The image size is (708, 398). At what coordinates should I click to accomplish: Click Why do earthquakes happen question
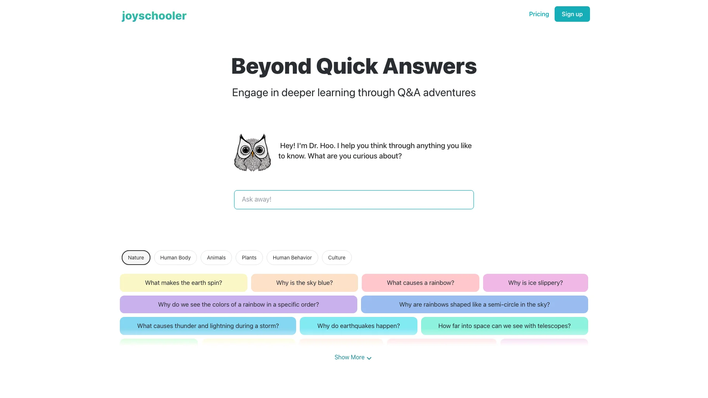coord(358,326)
